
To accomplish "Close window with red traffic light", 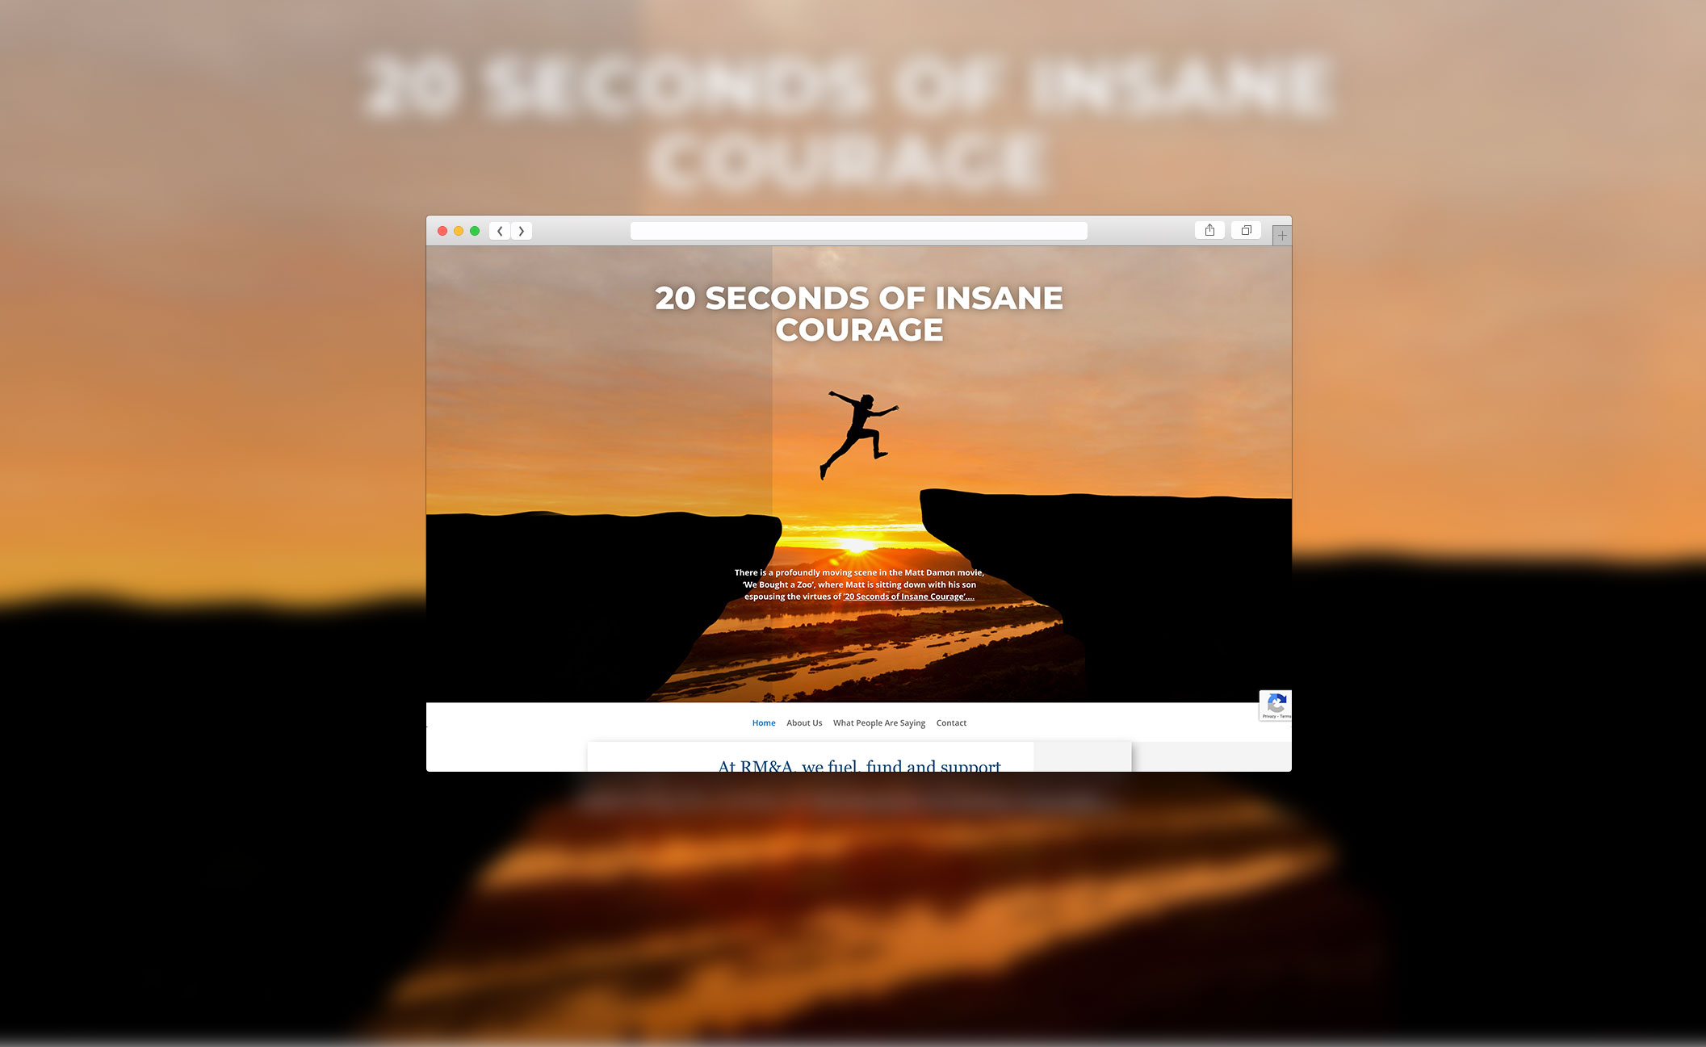I will click(x=442, y=231).
